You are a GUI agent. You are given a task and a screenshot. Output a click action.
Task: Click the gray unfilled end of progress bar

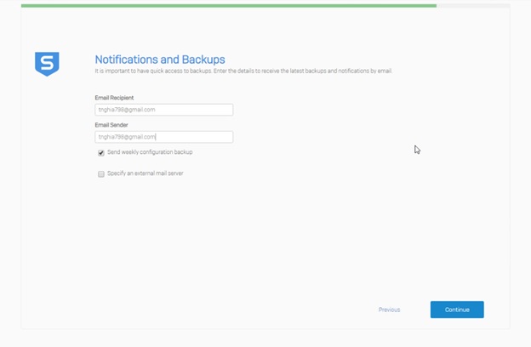click(x=473, y=6)
